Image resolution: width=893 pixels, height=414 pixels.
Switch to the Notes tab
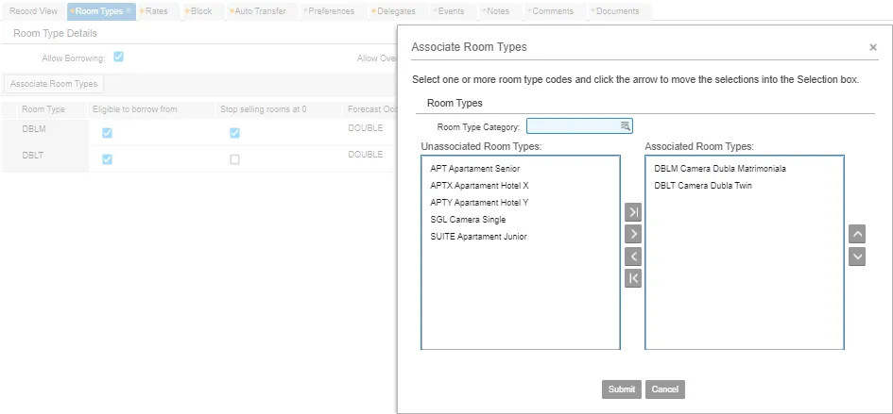pyautogui.click(x=498, y=11)
